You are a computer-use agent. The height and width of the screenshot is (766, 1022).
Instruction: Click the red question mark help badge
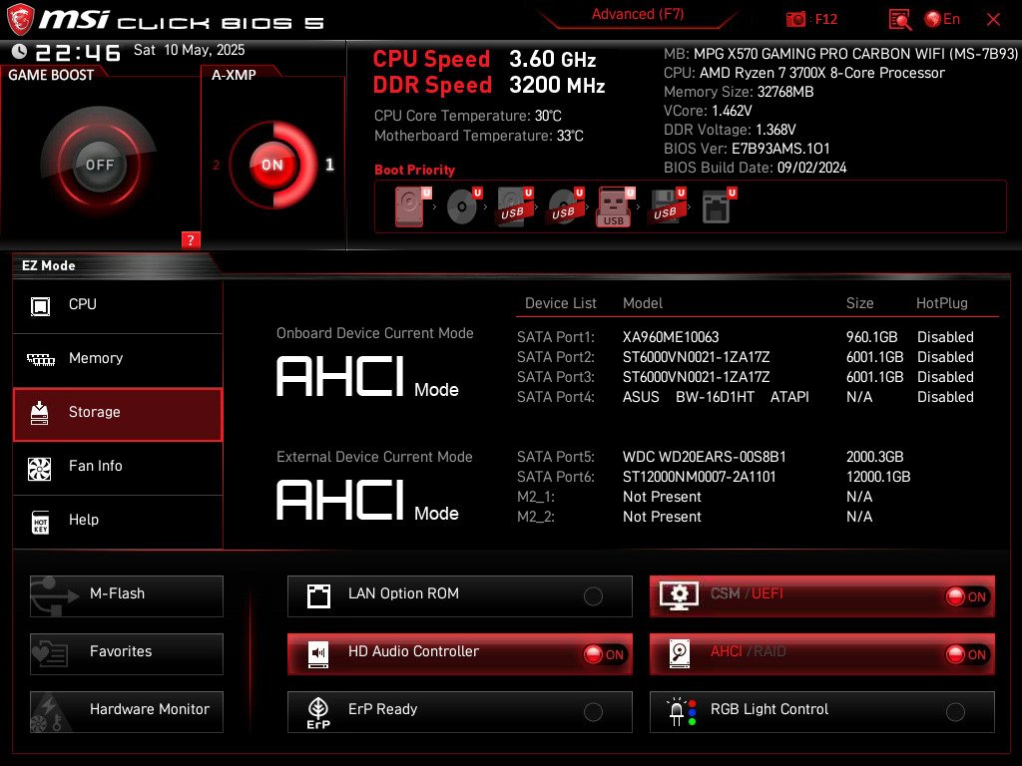[191, 239]
